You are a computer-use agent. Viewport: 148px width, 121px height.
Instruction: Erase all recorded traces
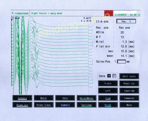(x=22, y=105)
